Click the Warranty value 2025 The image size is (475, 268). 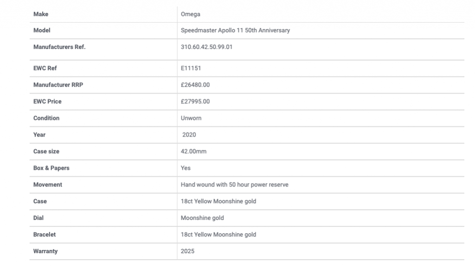[x=187, y=251]
